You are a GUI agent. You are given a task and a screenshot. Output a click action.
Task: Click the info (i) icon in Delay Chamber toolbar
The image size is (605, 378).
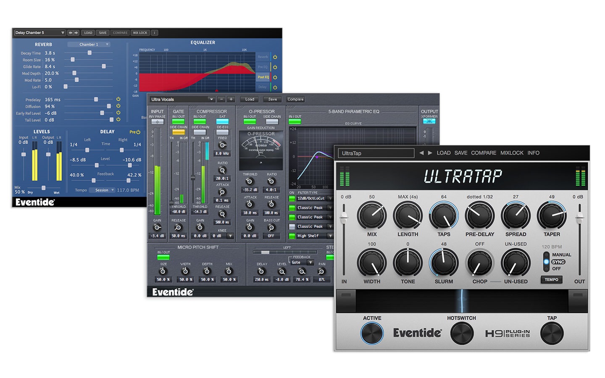154,33
